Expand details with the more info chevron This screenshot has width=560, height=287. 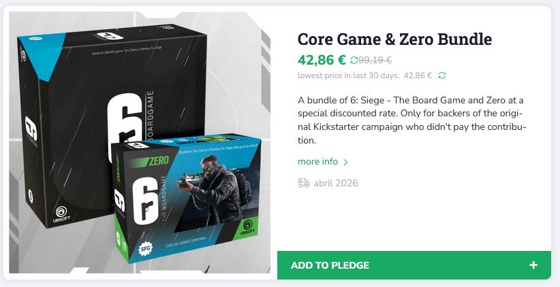(x=345, y=162)
